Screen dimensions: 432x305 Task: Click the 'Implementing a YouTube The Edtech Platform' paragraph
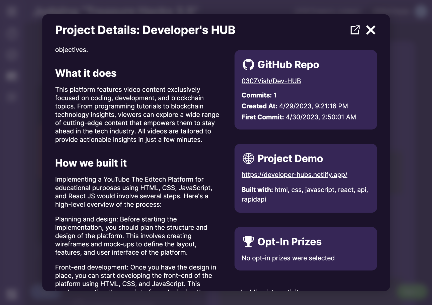[134, 192]
